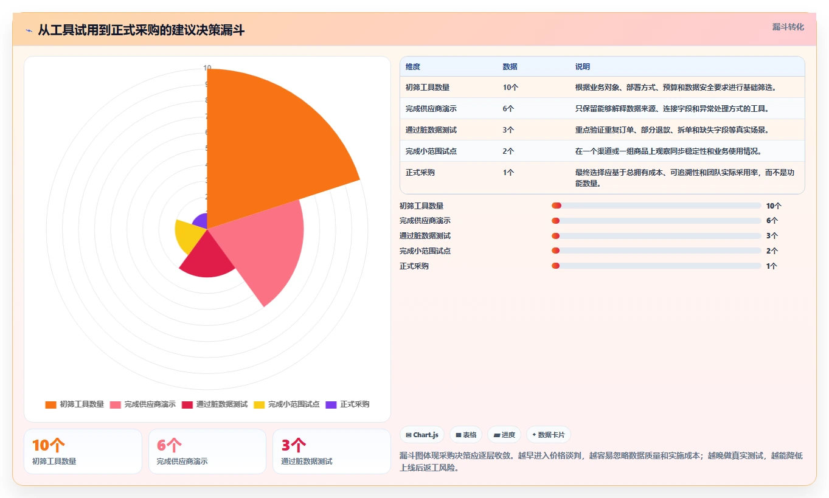
Task: Toggle 正式采购 purple legend swatch
Action: [x=331, y=404]
